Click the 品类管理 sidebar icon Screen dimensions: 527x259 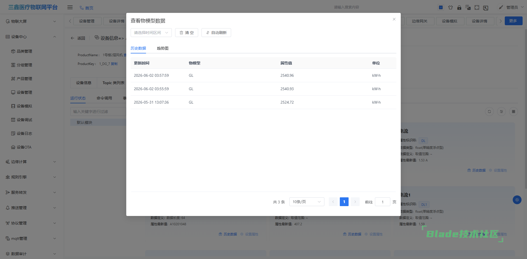[13, 51]
